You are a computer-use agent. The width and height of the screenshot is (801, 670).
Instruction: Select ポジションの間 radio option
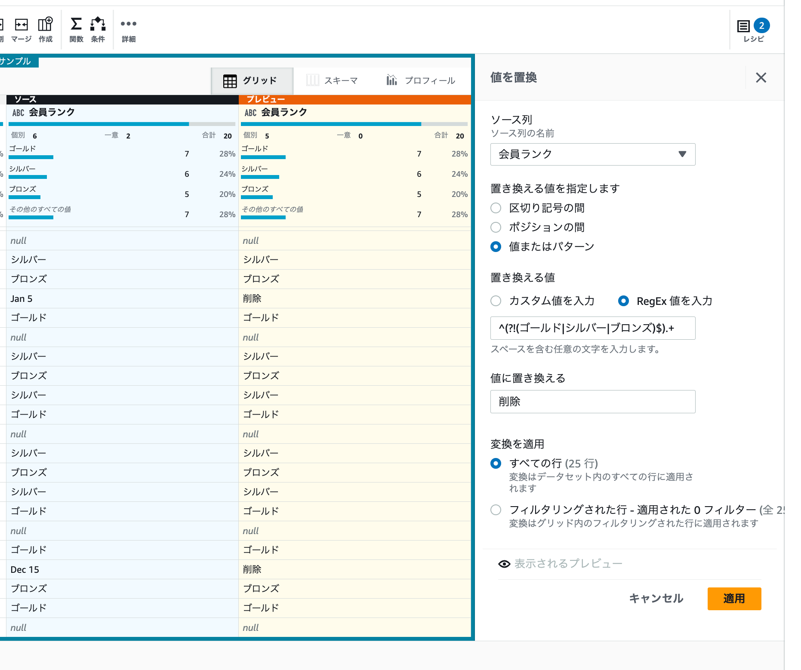click(x=496, y=227)
